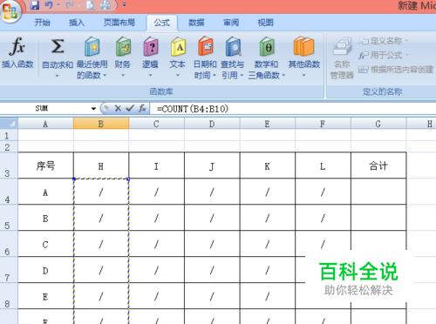Click the cell containing L in row 3
436x324 pixels.
[323, 165]
